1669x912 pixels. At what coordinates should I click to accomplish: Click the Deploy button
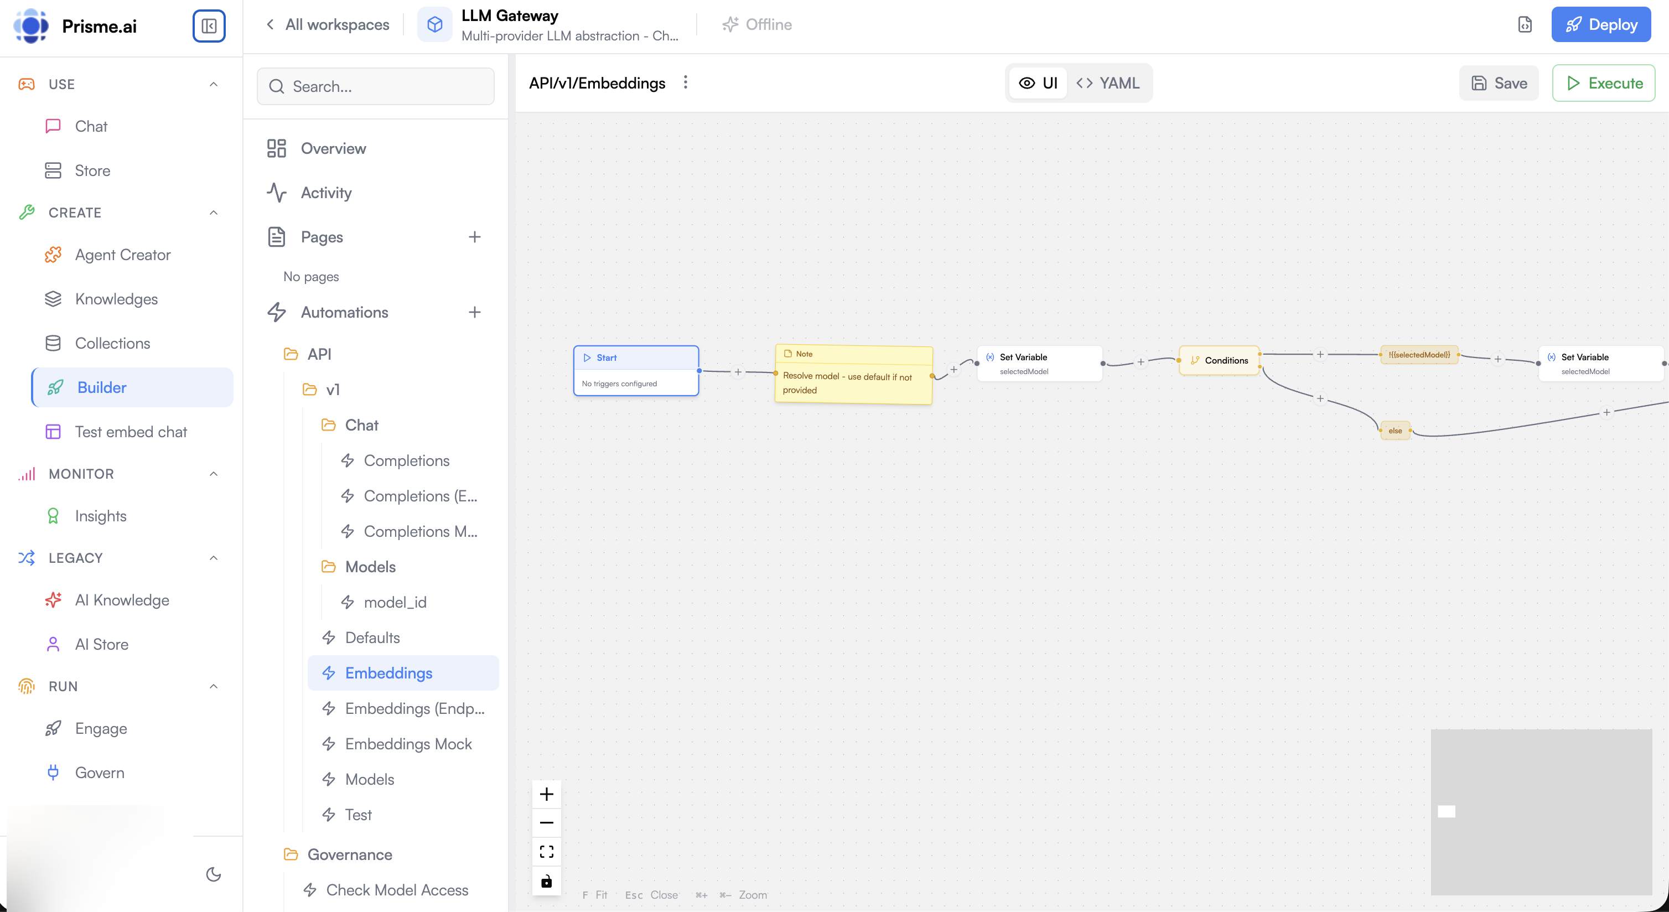click(x=1600, y=24)
